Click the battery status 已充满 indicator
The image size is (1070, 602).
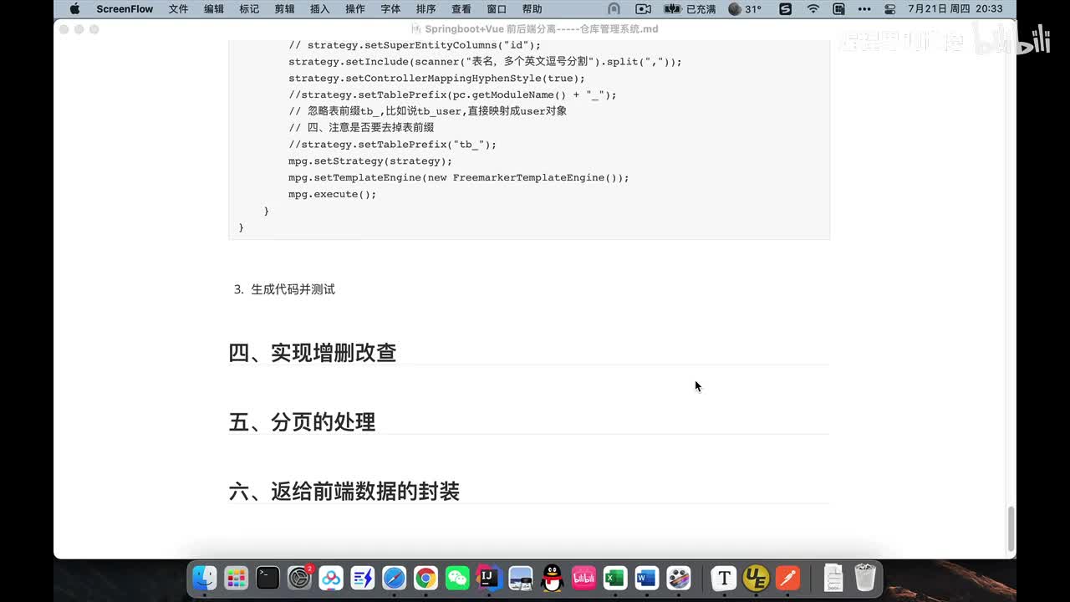point(690,9)
